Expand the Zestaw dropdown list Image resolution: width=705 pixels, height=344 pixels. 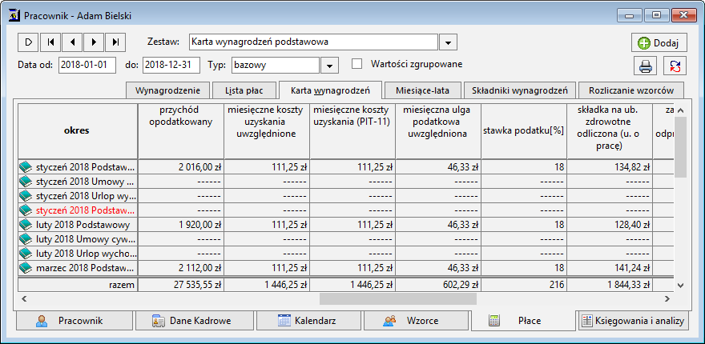pyautogui.click(x=449, y=42)
